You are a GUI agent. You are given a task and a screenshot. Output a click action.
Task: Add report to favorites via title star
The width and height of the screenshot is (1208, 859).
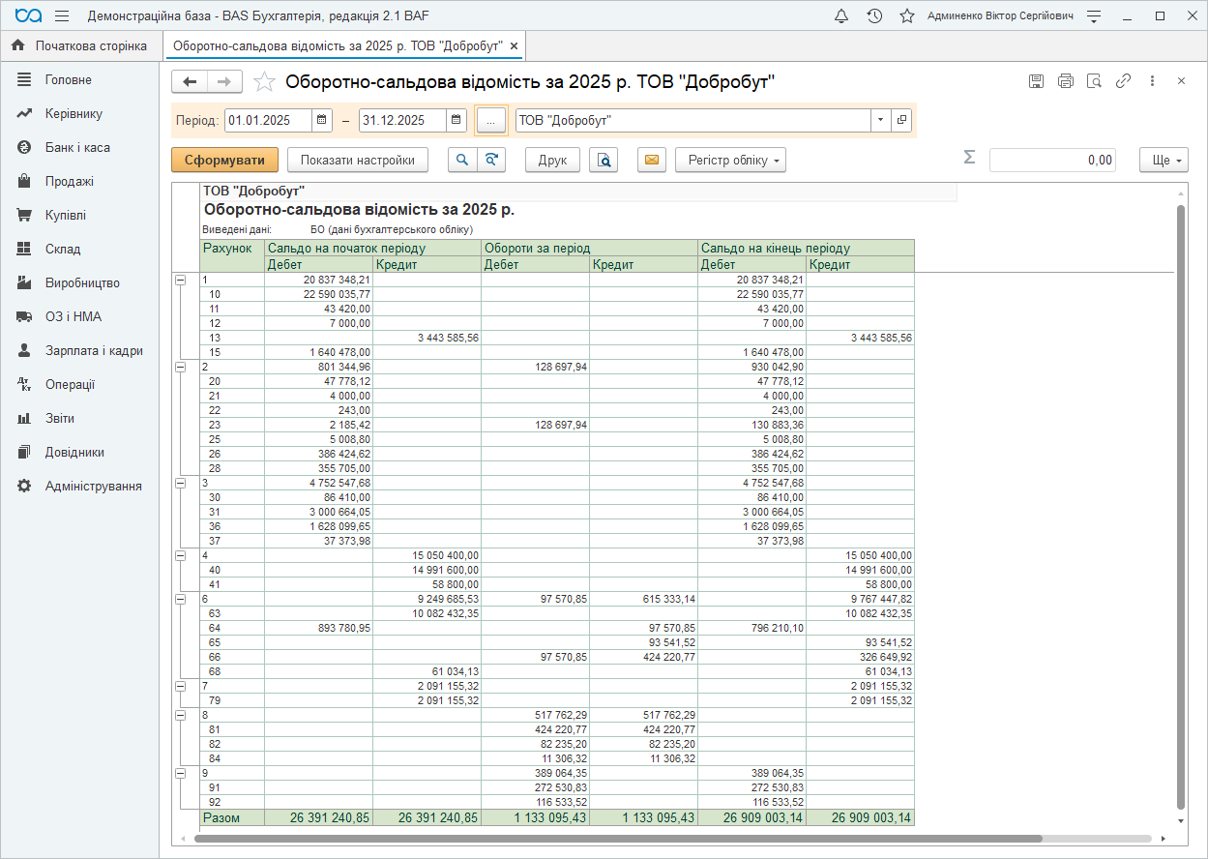tap(264, 82)
